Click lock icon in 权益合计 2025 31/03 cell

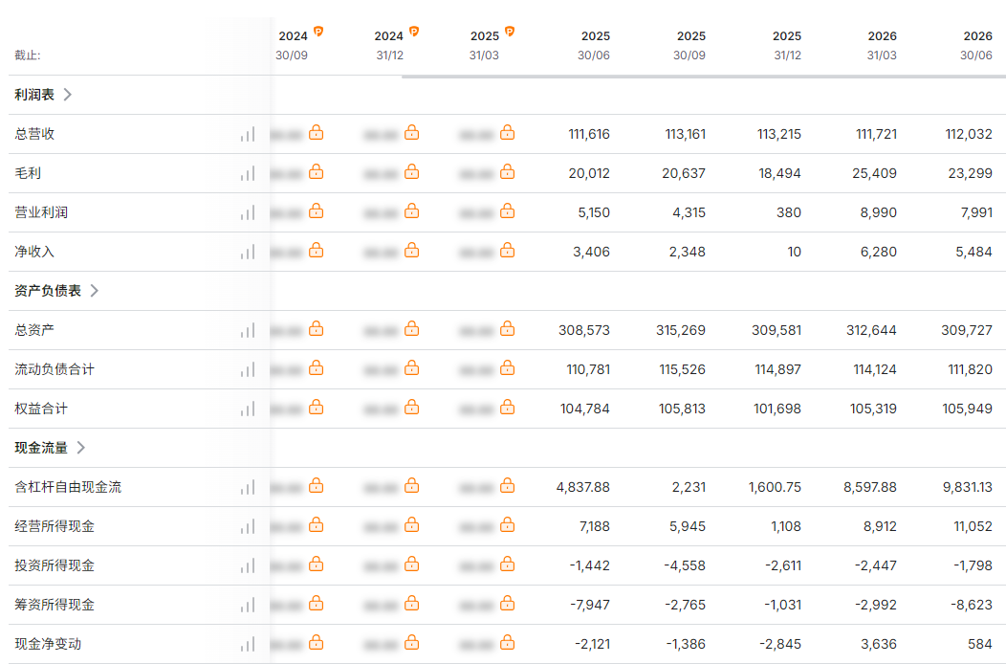pyautogui.click(x=508, y=408)
